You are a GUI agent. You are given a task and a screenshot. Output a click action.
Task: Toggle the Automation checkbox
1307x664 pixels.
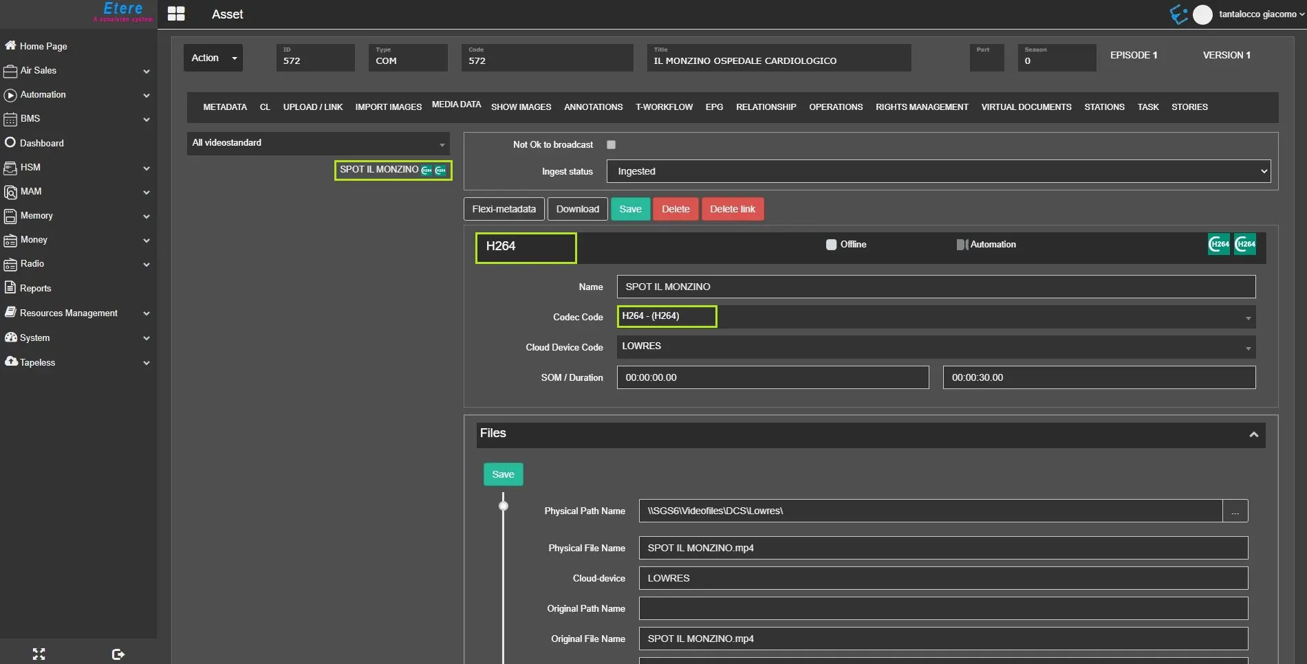coord(961,245)
